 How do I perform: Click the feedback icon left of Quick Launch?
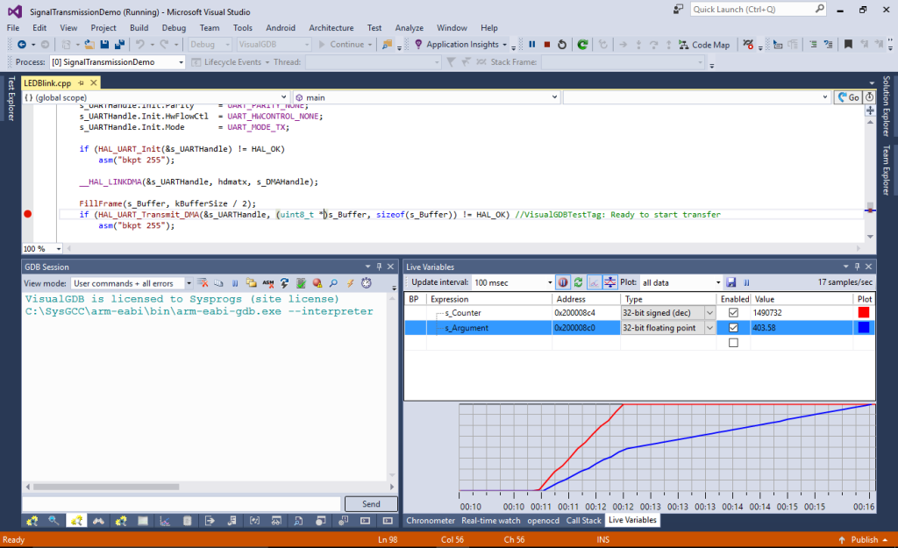(678, 9)
